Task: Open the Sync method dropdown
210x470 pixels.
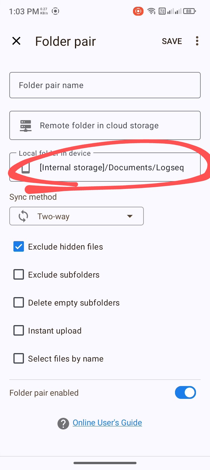Action: tap(76, 216)
